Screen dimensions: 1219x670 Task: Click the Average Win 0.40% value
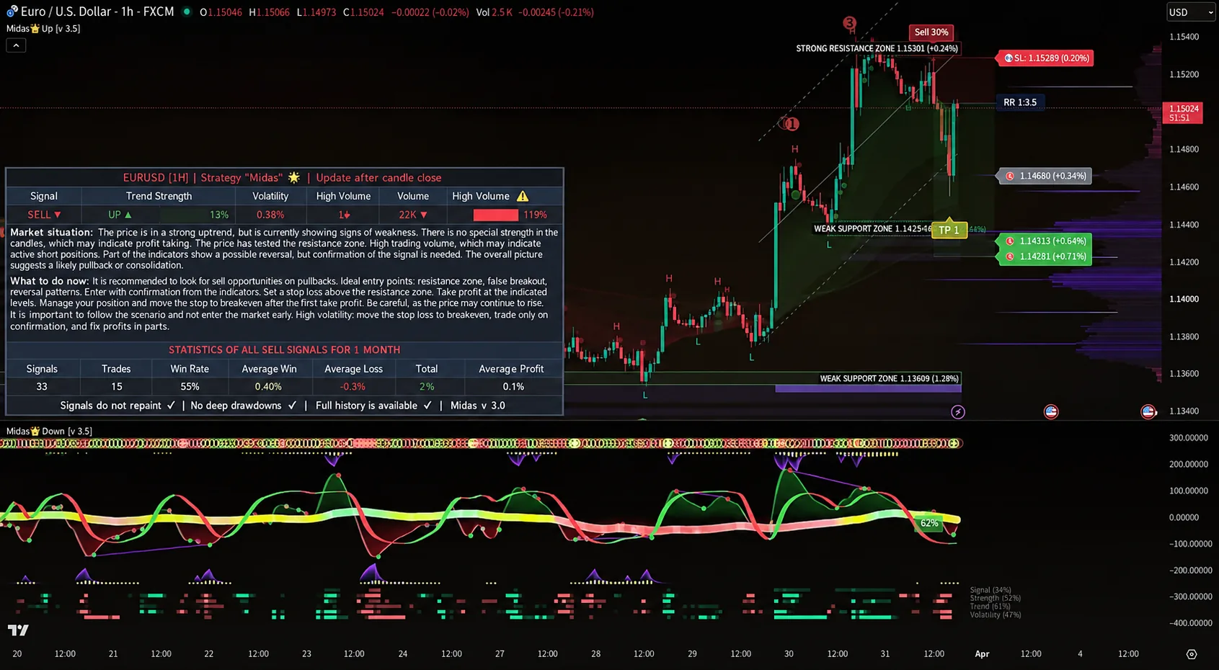268,387
